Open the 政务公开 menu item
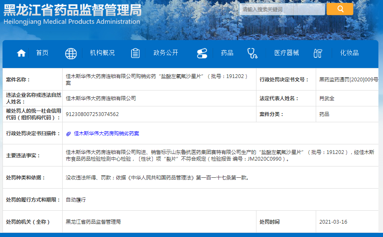This screenshot has width=383, height=237. pyautogui.click(x=166, y=53)
